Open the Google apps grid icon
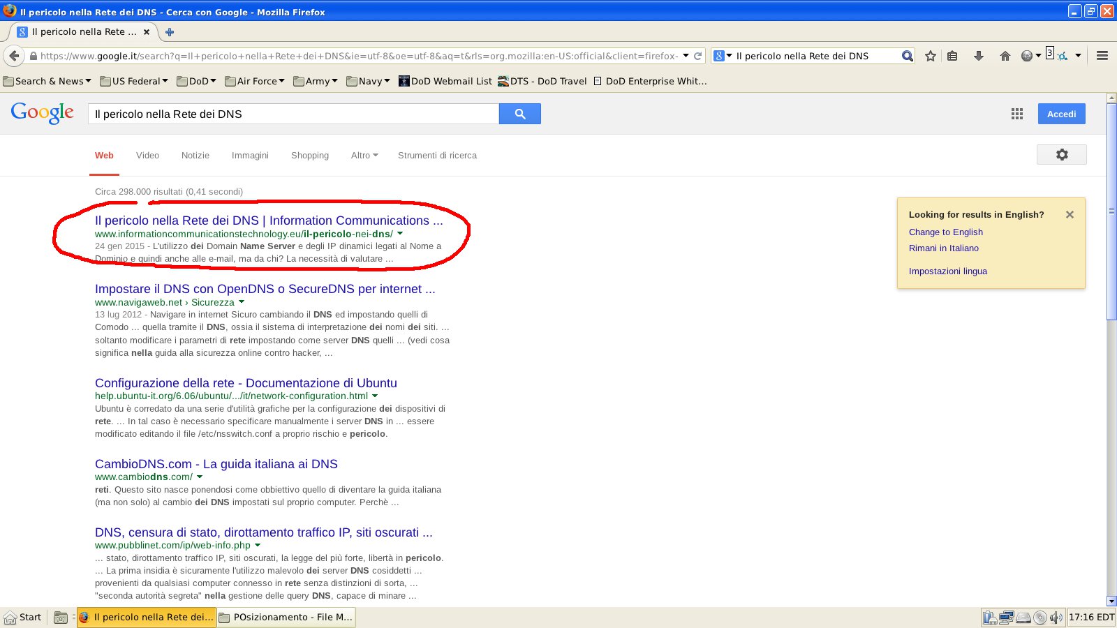 1017,114
